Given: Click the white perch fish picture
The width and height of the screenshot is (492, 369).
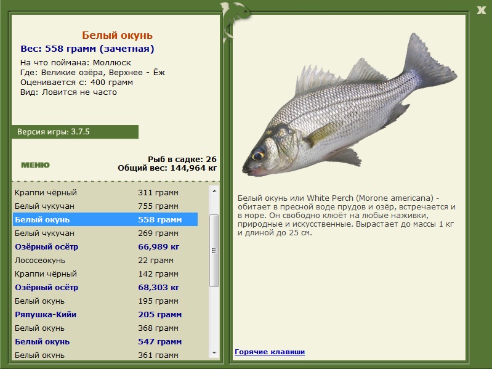Looking at the screenshot, I should [x=350, y=105].
